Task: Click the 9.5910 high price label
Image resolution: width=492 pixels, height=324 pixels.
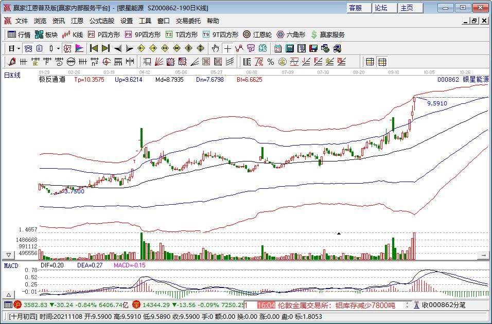Action: point(437,103)
